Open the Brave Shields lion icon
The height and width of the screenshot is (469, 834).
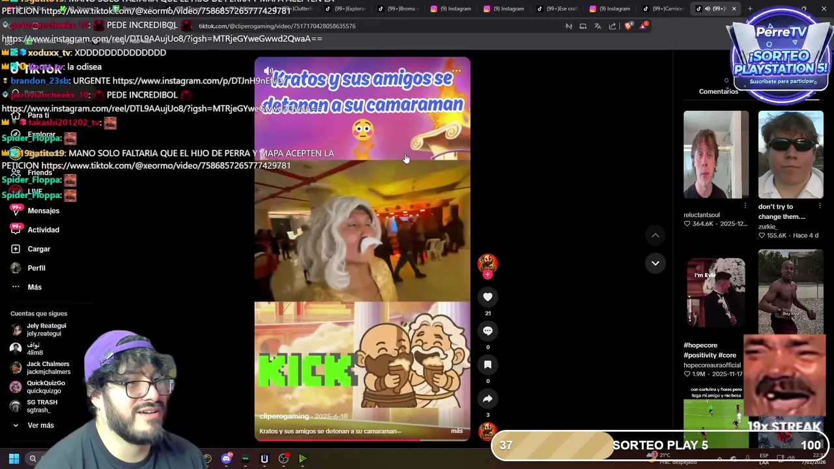point(628,26)
